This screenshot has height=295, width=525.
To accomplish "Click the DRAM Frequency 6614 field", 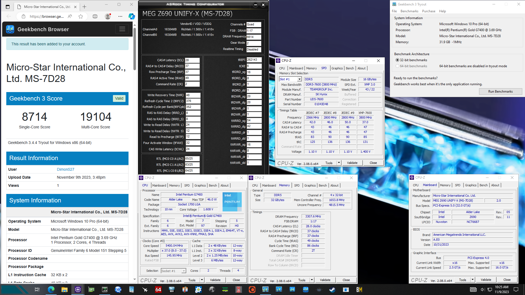I will (x=254, y=37).
